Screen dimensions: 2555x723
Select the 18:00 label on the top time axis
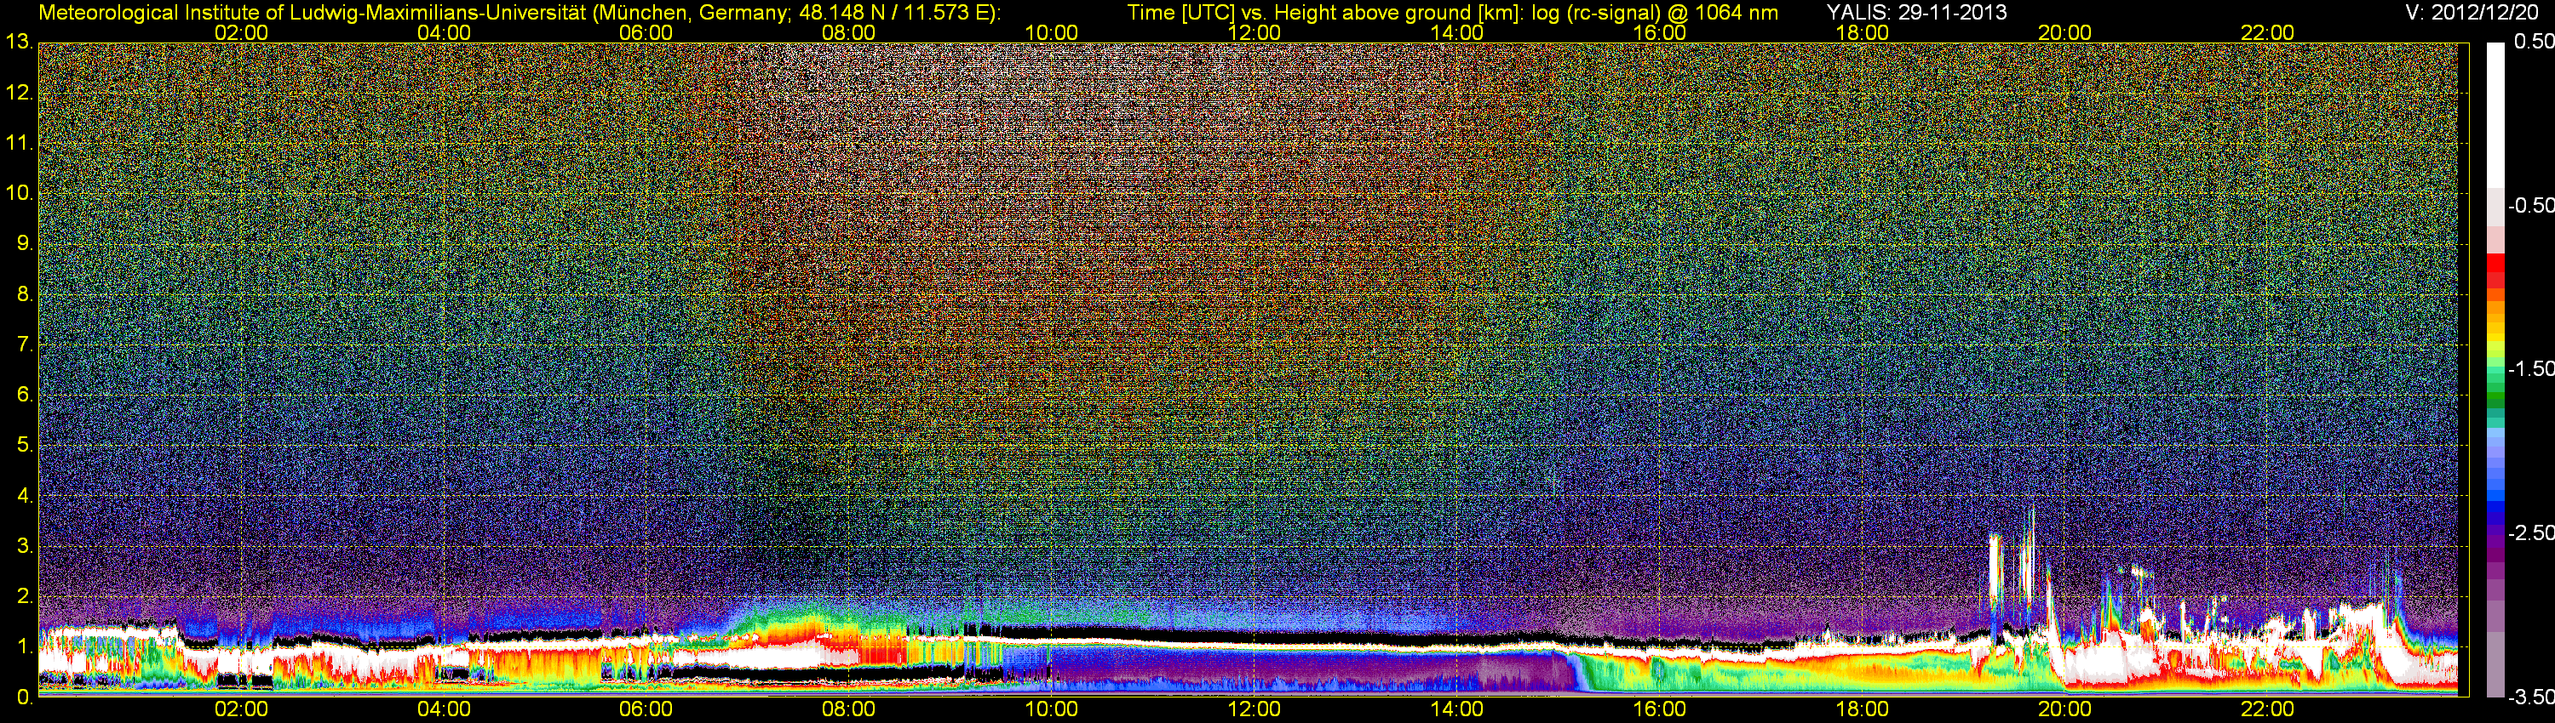[x=1862, y=32]
